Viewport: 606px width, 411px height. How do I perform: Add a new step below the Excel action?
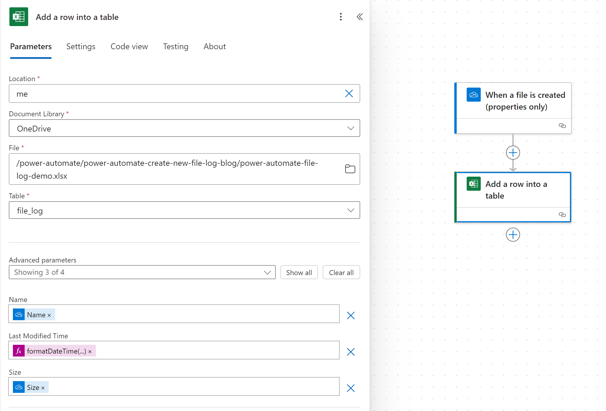pos(513,235)
